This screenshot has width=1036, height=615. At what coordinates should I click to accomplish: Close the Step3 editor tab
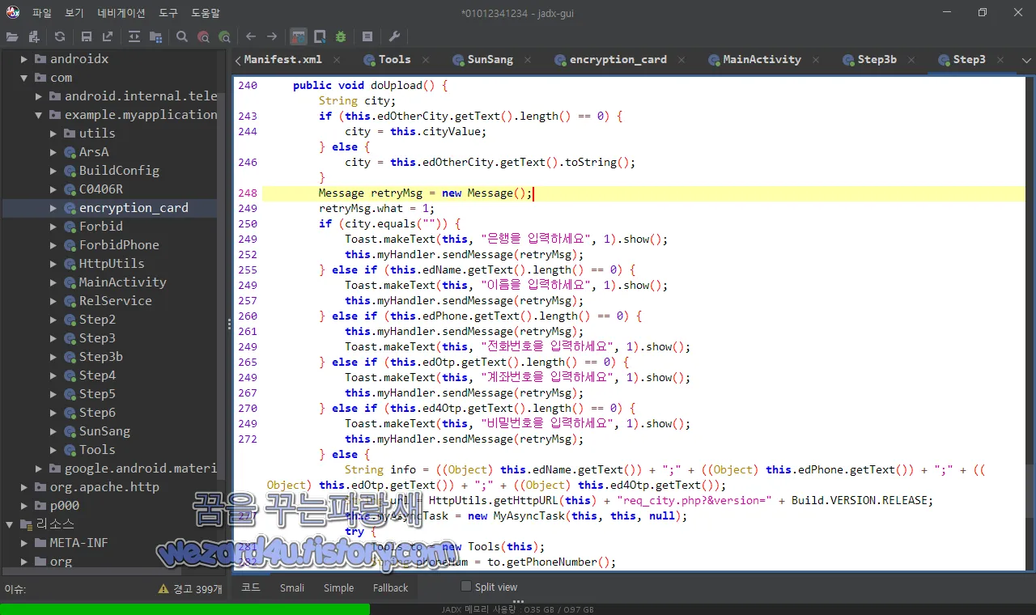pos(1000,60)
